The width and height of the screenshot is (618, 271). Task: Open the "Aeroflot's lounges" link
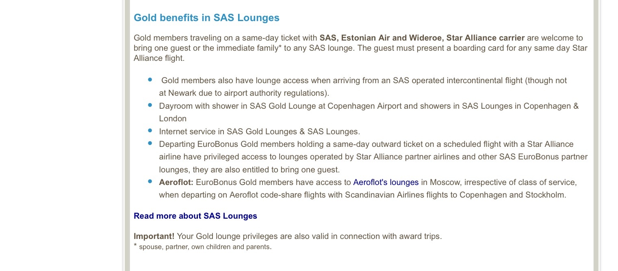(386, 182)
